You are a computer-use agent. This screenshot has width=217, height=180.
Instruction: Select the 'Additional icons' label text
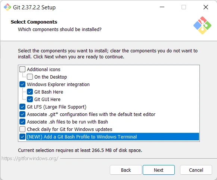point(44,69)
